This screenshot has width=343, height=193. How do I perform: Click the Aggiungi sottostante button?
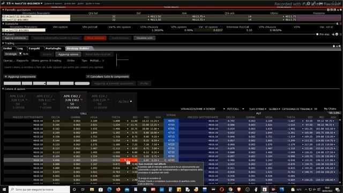(16, 38)
